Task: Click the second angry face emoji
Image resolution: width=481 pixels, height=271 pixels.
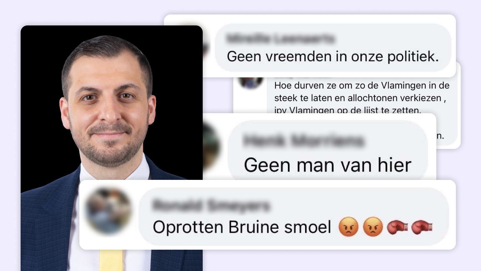Action: (373, 228)
